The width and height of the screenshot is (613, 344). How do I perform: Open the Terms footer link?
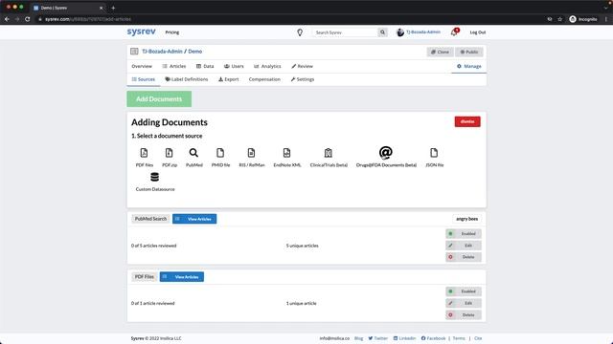[459, 338]
